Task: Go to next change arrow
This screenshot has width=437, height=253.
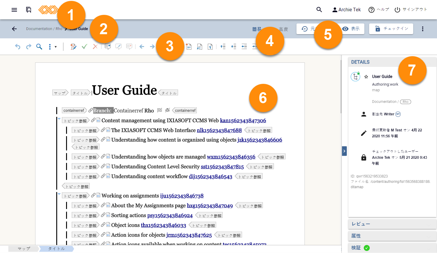Action: coord(152,47)
